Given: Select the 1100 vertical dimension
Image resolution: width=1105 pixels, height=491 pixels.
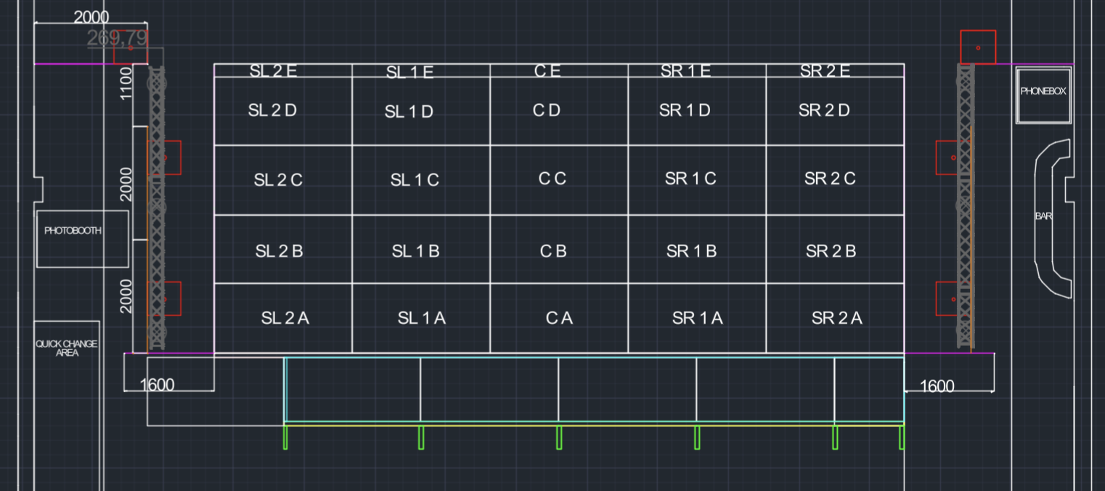Looking at the screenshot, I should [x=126, y=83].
